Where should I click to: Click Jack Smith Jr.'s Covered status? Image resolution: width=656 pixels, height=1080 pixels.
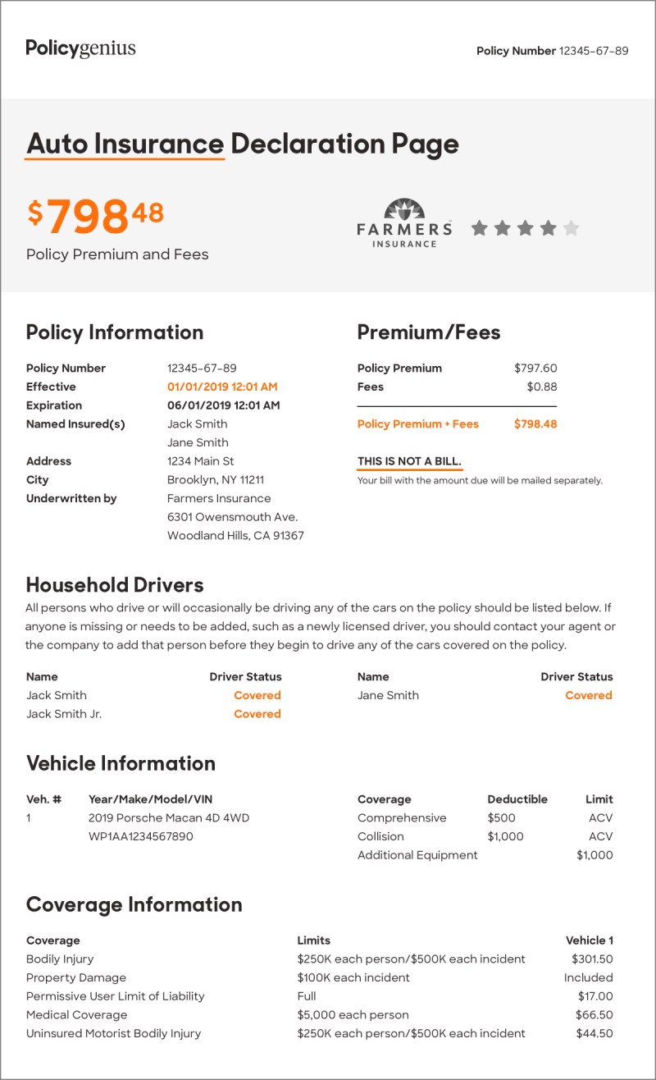pyautogui.click(x=257, y=714)
